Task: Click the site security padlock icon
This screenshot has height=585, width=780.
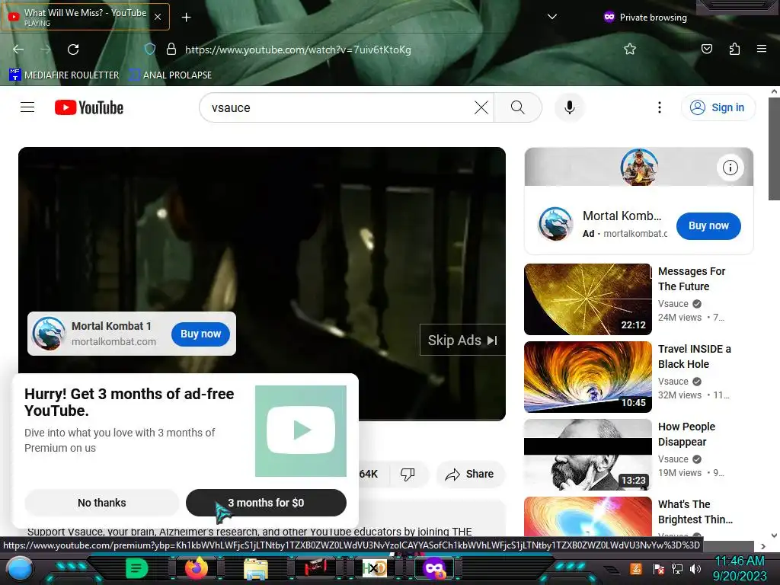Action: [x=171, y=50]
